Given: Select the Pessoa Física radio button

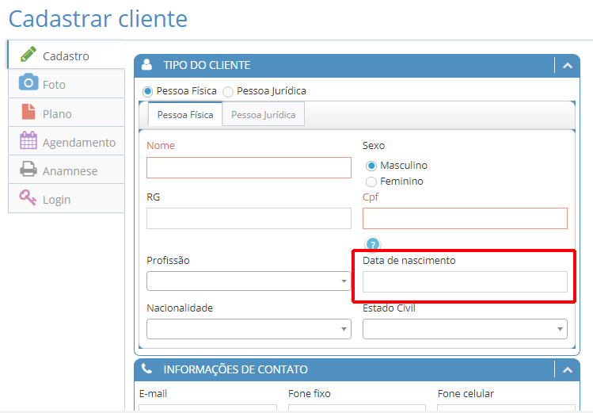Looking at the screenshot, I should coord(148,91).
